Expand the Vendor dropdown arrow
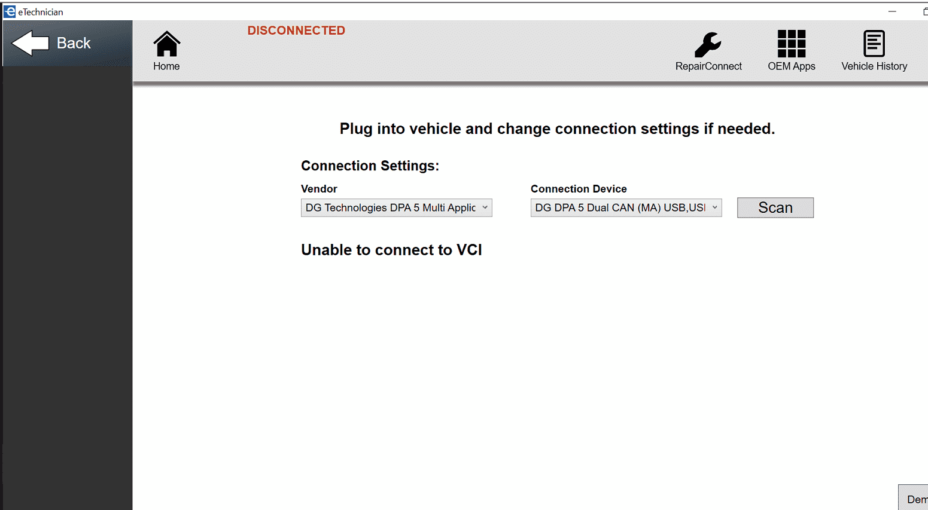The image size is (928, 510). pyautogui.click(x=485, y=207)
